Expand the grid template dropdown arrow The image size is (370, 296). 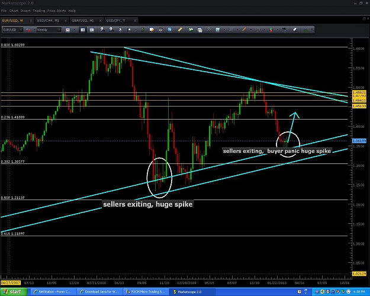coord(224,30)
